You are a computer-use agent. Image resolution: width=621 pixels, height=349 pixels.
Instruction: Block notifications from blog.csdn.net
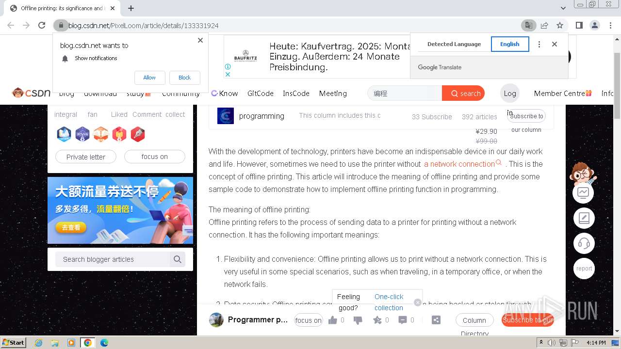(x=184, y=78)
